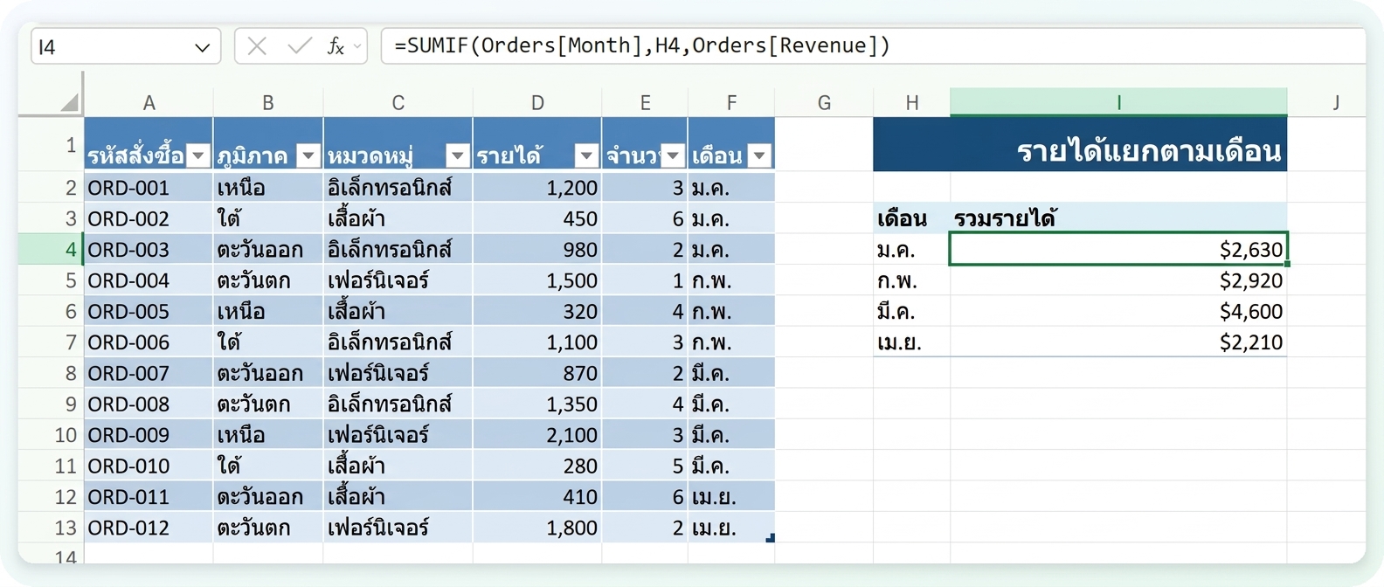Image resolution: width=1384 pixels, height=587 pixels.
Task: Click the title รายได้แยกตามเดือน
Action: point(1080,144)
